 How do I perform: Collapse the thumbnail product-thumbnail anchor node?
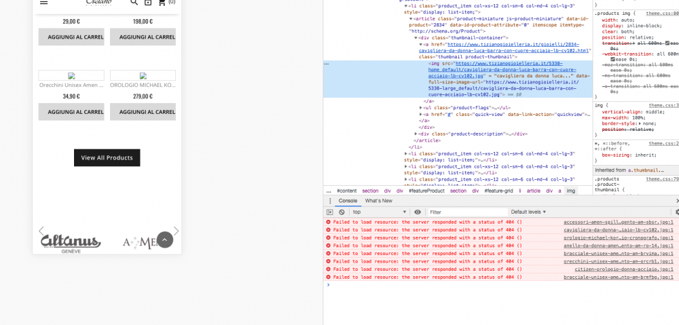[420, 44]
